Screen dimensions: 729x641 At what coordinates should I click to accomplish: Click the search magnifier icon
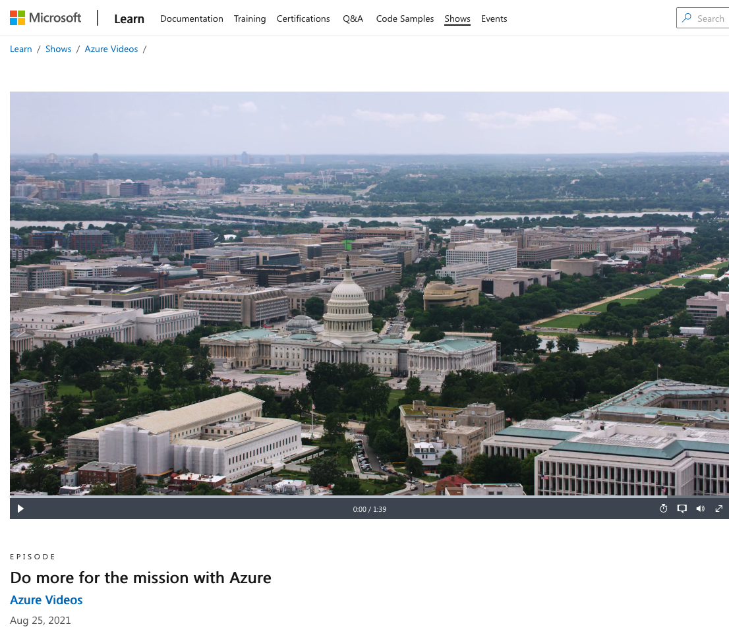point(687,18)
